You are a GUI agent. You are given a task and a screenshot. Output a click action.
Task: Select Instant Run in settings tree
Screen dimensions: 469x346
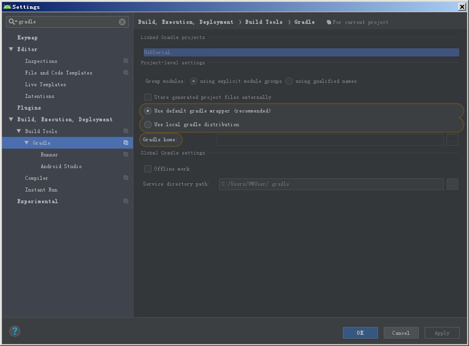[x=41, y=190]
